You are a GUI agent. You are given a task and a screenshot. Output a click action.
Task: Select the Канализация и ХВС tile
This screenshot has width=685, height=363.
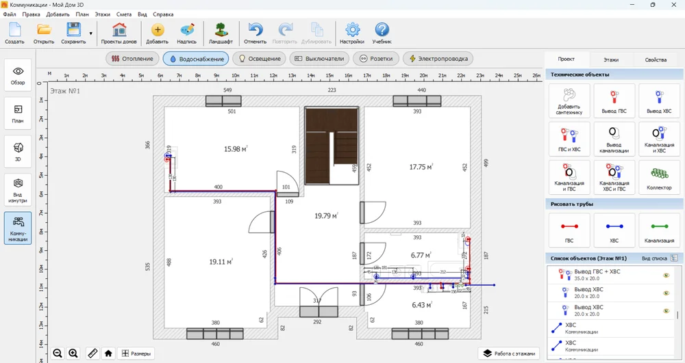tap(659, 139)
